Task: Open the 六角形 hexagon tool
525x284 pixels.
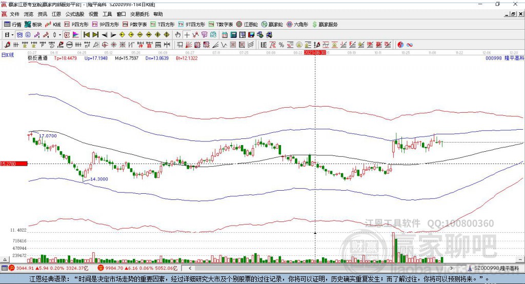Action: [297, 25]
